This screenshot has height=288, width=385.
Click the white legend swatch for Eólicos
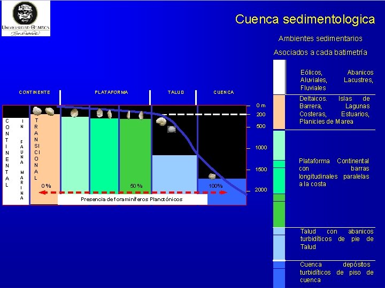click(x=279, y=77)
